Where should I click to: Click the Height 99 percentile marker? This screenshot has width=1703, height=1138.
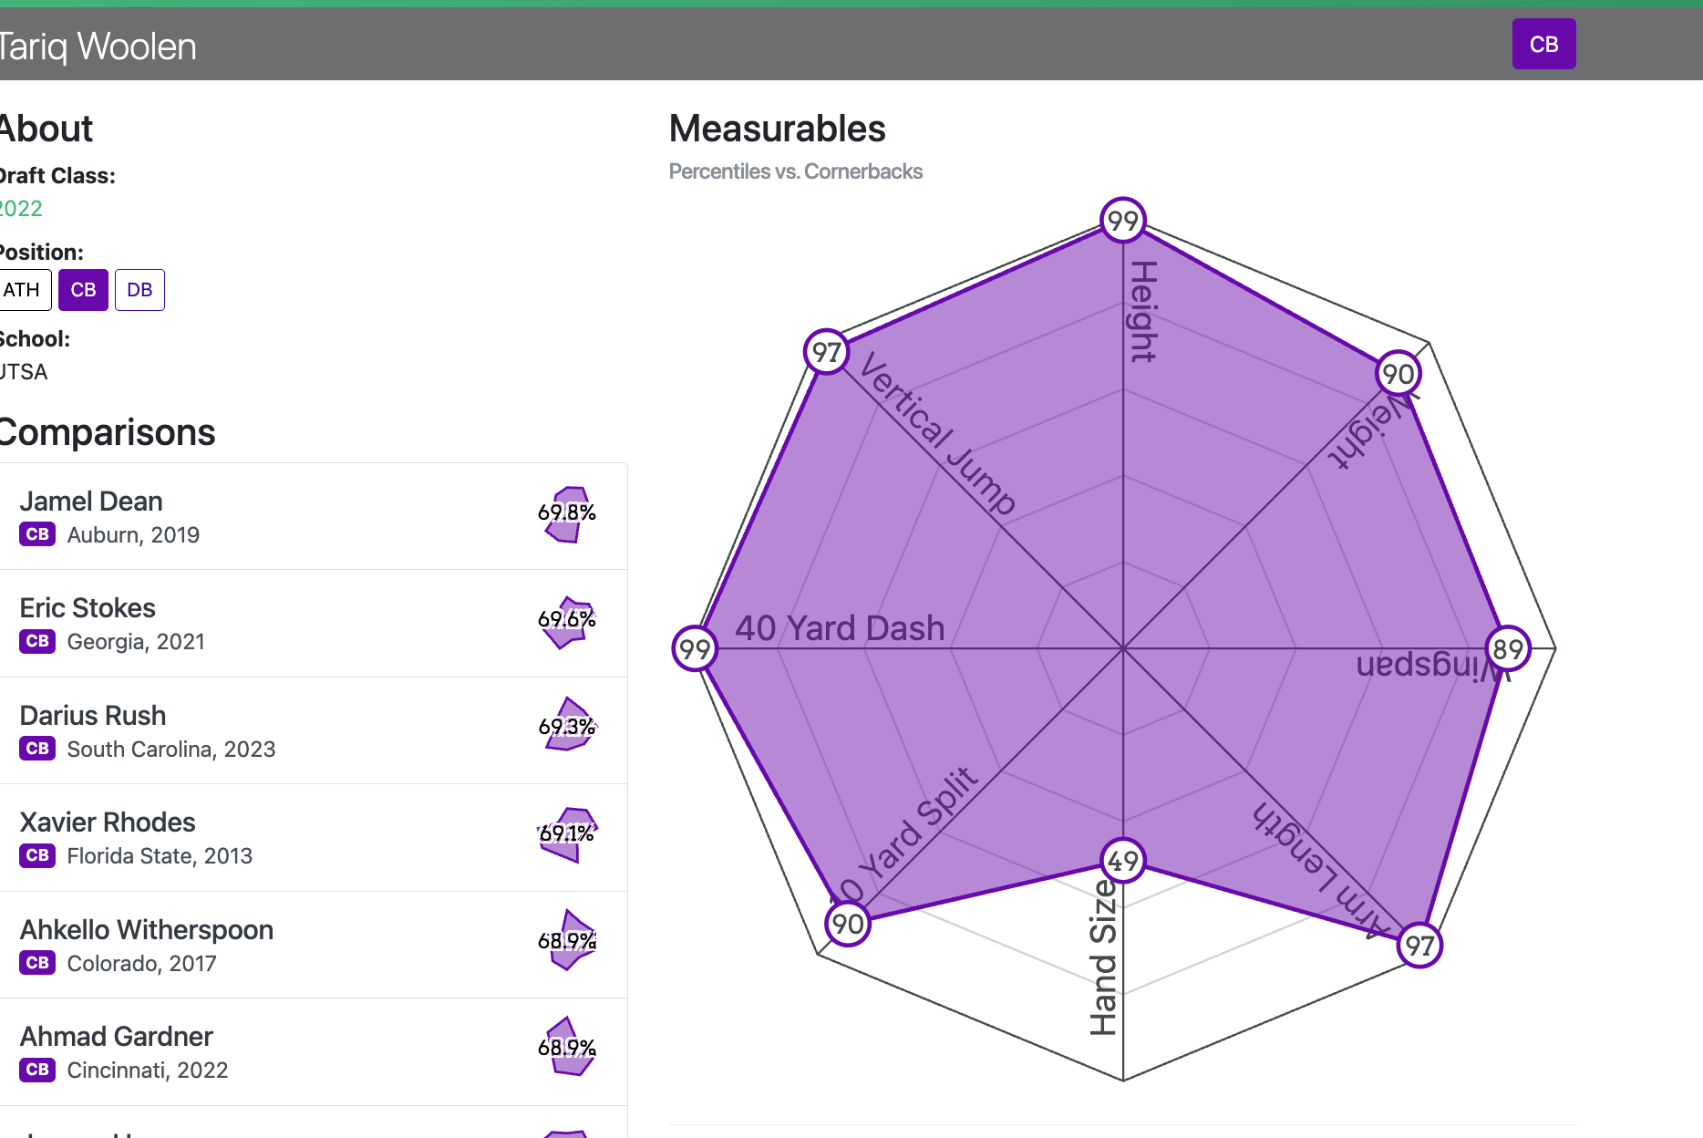click(x=1123, y=220)
